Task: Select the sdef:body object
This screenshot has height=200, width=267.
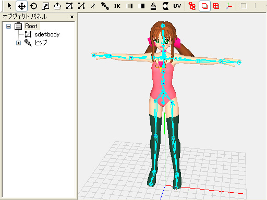Action: [x=47, y=34]
